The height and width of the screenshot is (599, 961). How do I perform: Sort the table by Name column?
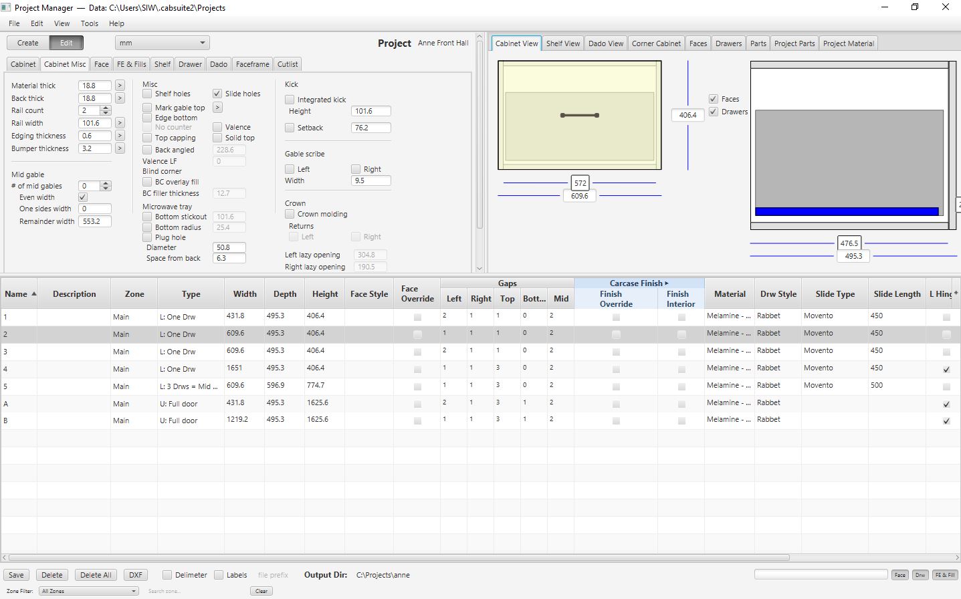click(20, 294)
